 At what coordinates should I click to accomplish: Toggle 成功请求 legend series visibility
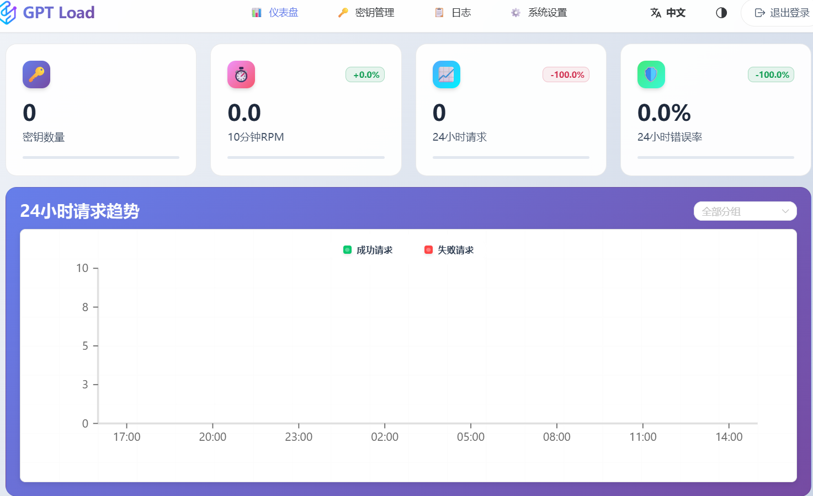click(x=368, y=250)
